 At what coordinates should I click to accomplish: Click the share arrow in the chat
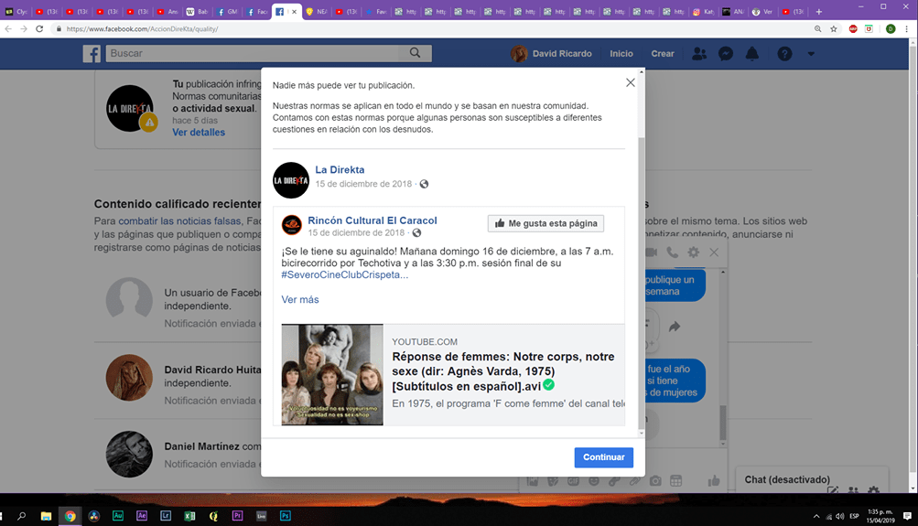pyautogui.click(x=675, y=327)
